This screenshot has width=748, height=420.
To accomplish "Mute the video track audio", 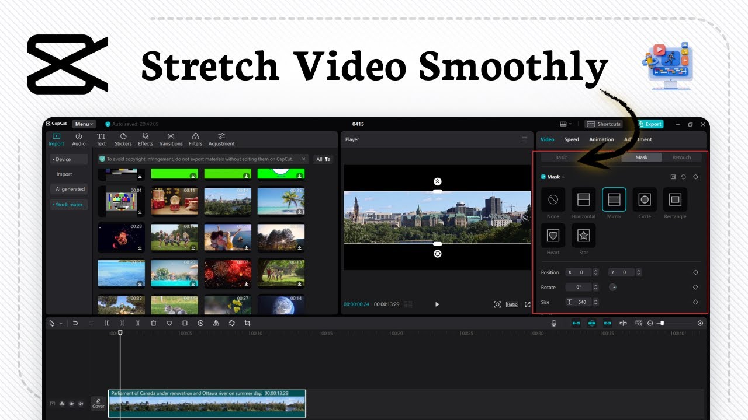I will coord(81,404).
